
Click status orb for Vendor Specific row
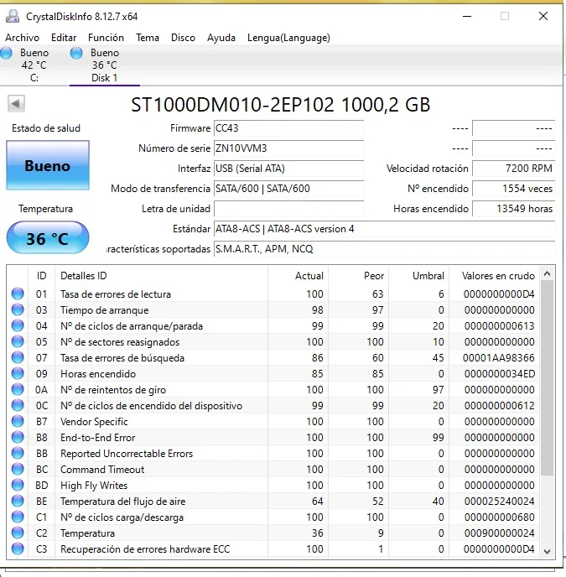coord(18,421)
